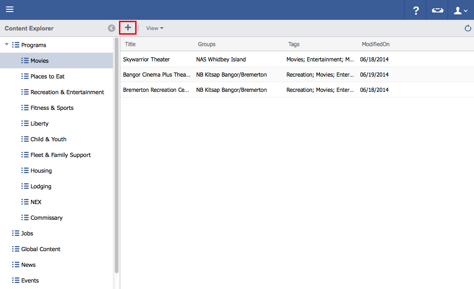Open the View dropdown
The width and height of the screenshot is (474, 289).
(x=155, y=28)
